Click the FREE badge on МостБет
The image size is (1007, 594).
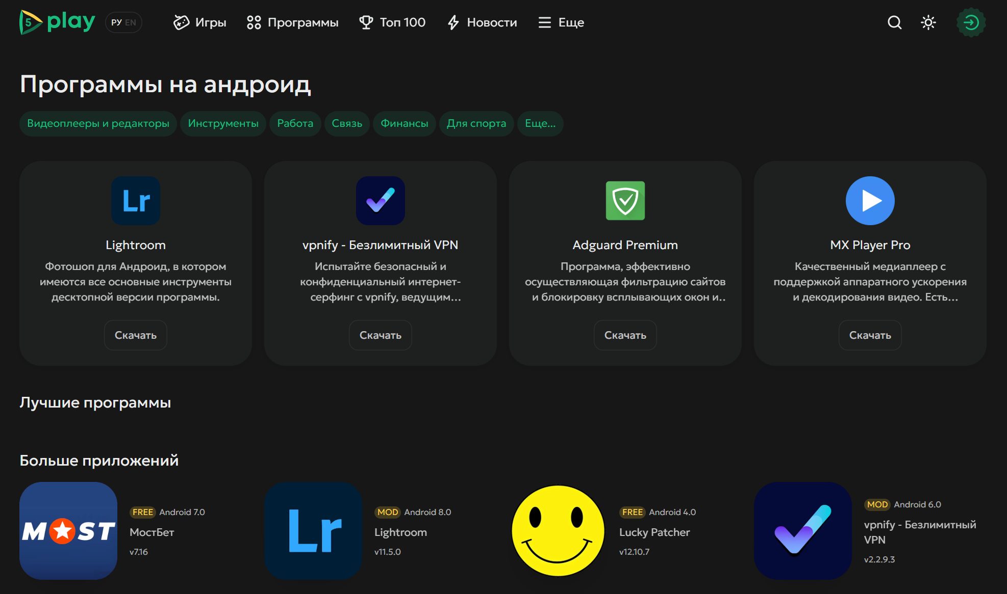point(143,512)
